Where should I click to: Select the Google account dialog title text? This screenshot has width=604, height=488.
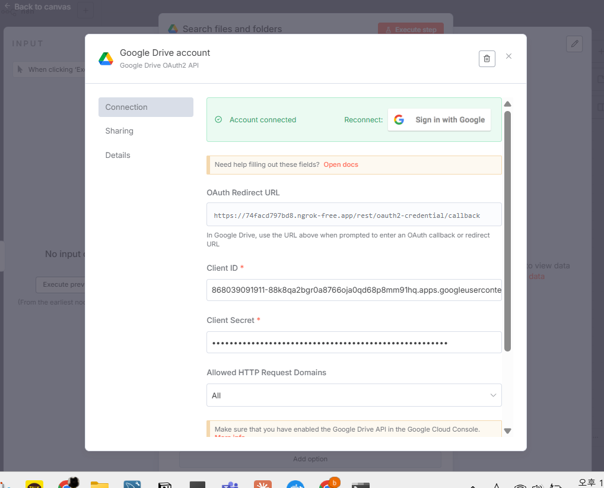click(x=165, y=53)
